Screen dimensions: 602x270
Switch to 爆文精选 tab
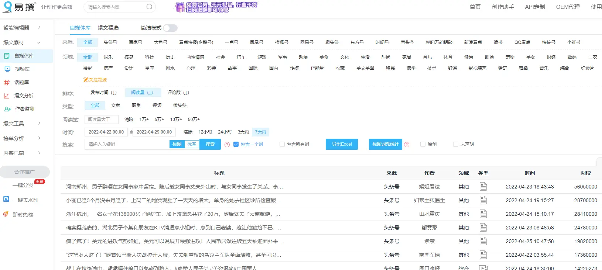pyautogui.click(x=108, y=28)
